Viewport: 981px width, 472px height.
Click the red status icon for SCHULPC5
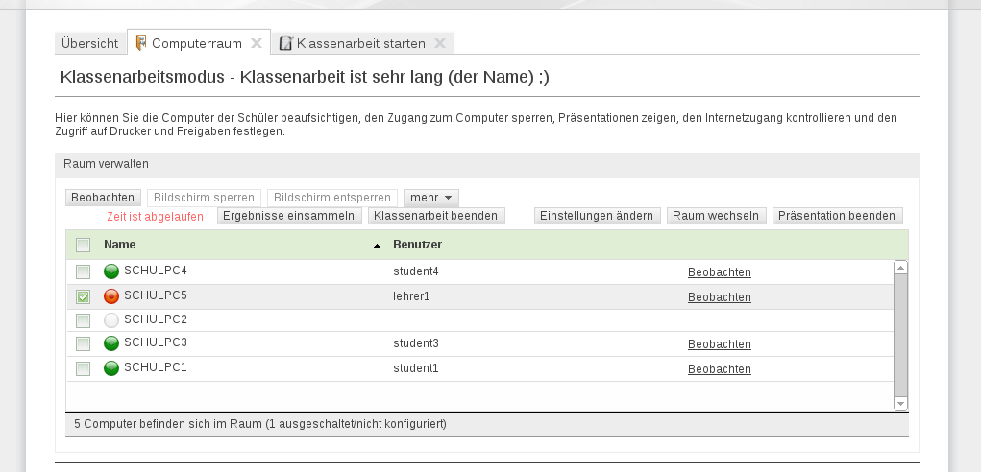(111, 296)
